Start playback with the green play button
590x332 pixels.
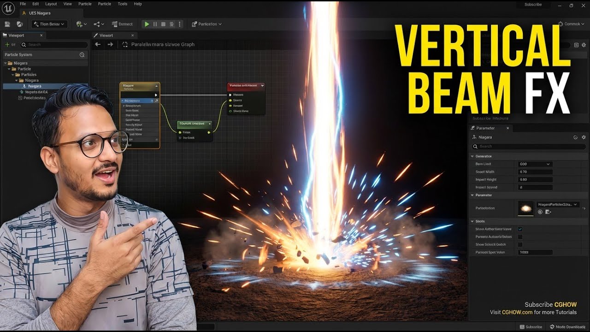pyautogui.click(x=147, y=24)
